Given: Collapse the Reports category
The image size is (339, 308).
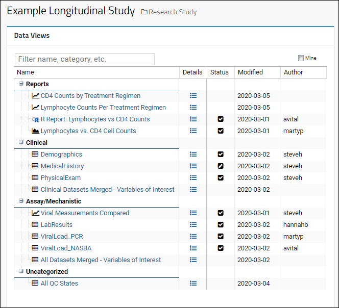Looking at the screenshot, I should 21,83.
